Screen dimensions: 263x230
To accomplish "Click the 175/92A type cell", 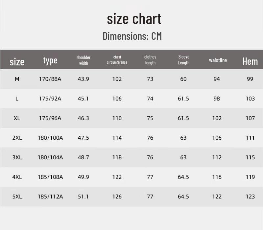I will [50, 99].
